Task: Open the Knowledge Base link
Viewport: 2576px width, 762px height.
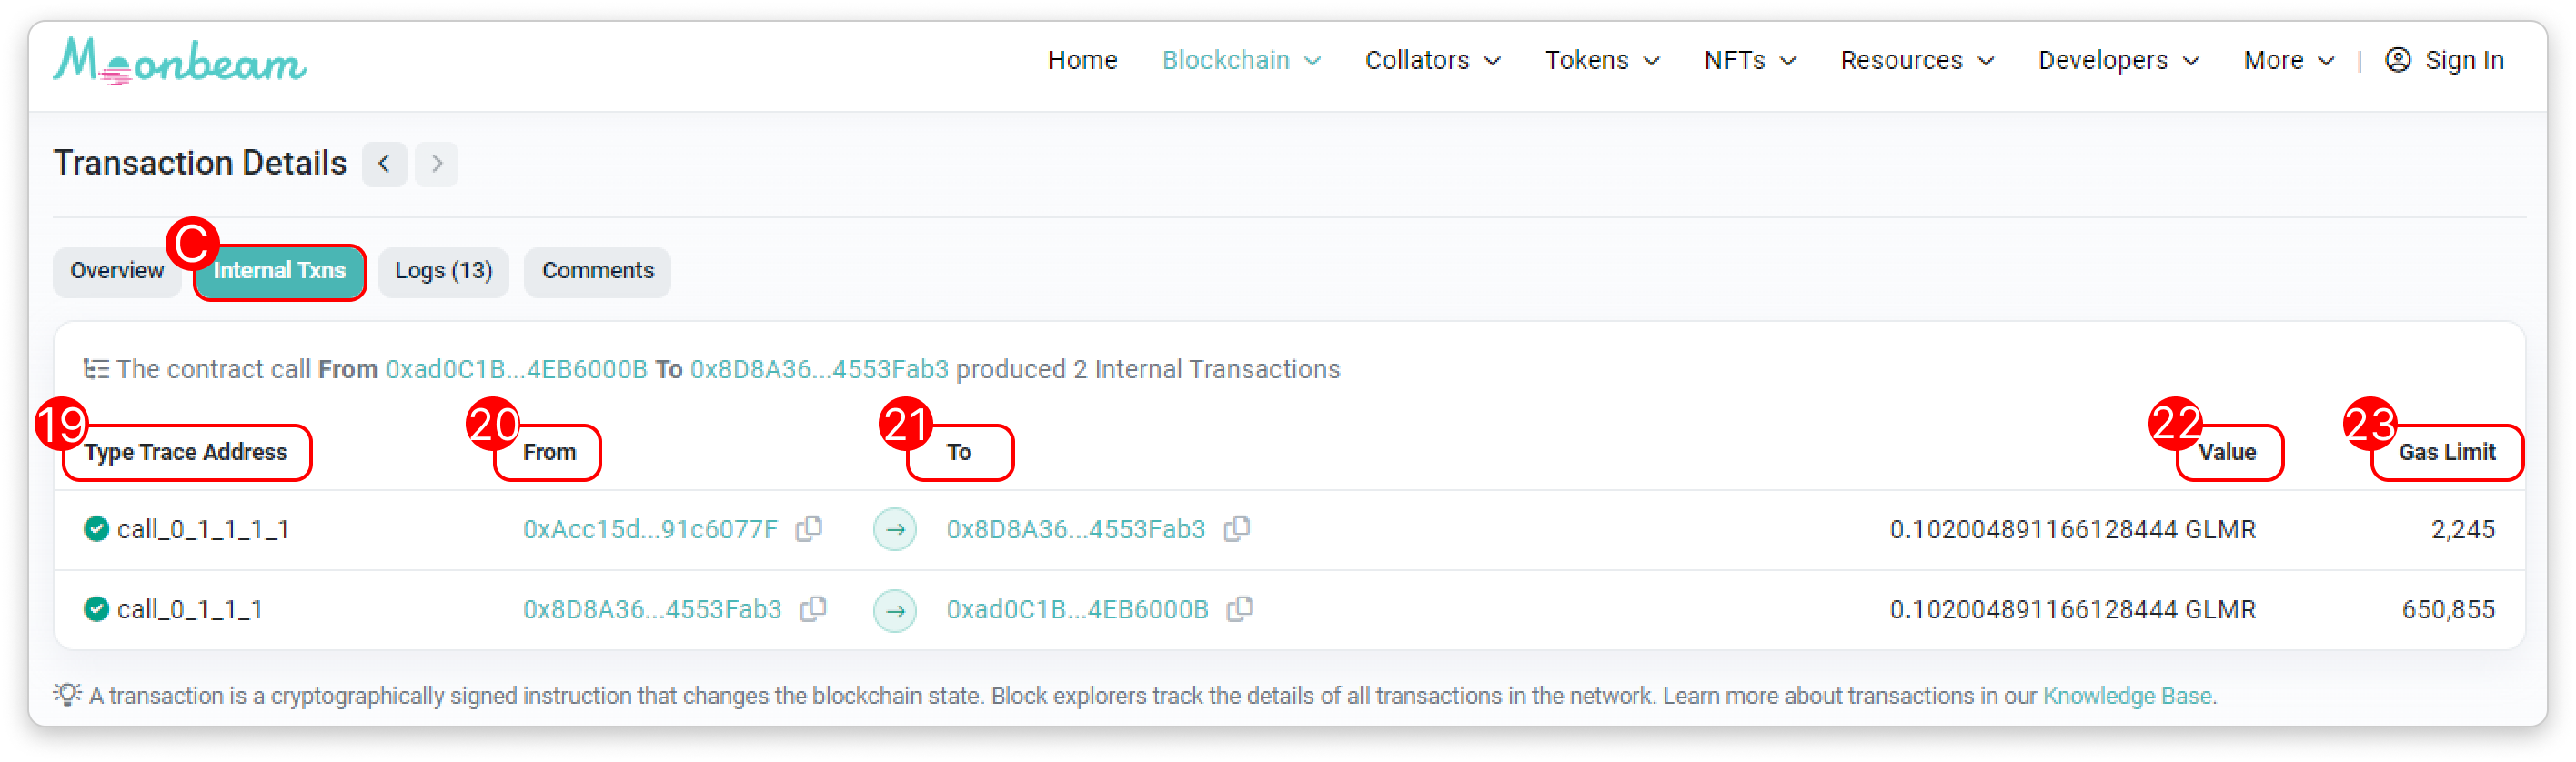Action: [2126, 696]
